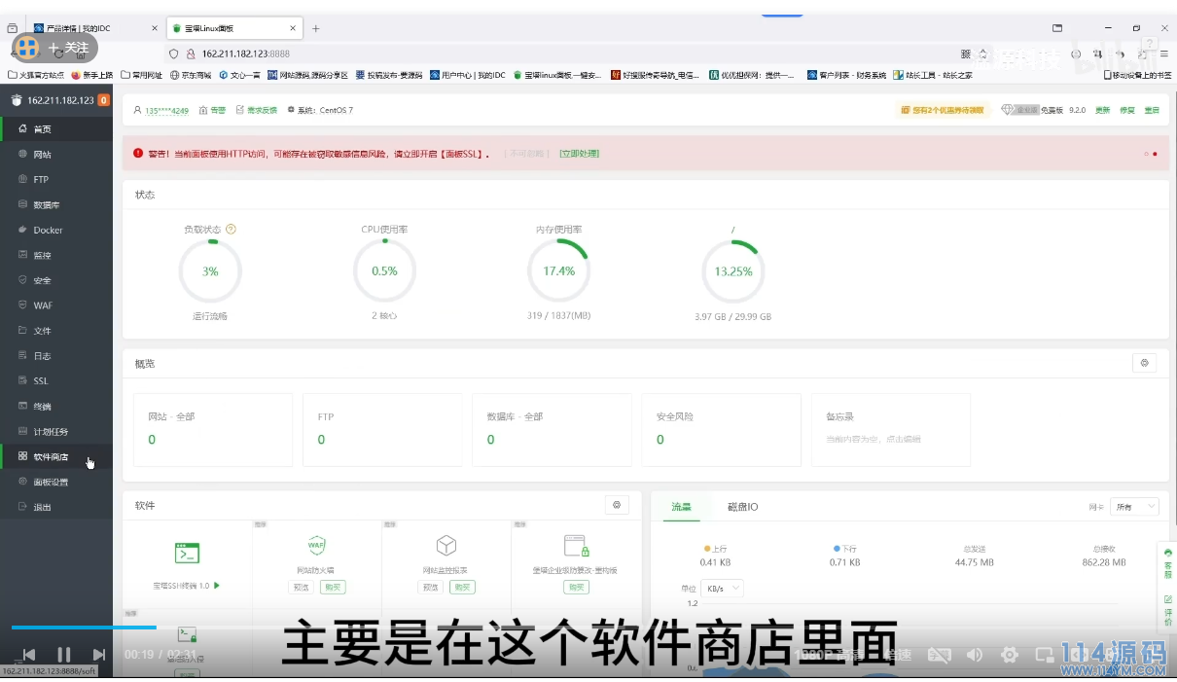Open the KB/s unit dropdown
This screenshot has height=682, width=1177.
click(723, 589)
